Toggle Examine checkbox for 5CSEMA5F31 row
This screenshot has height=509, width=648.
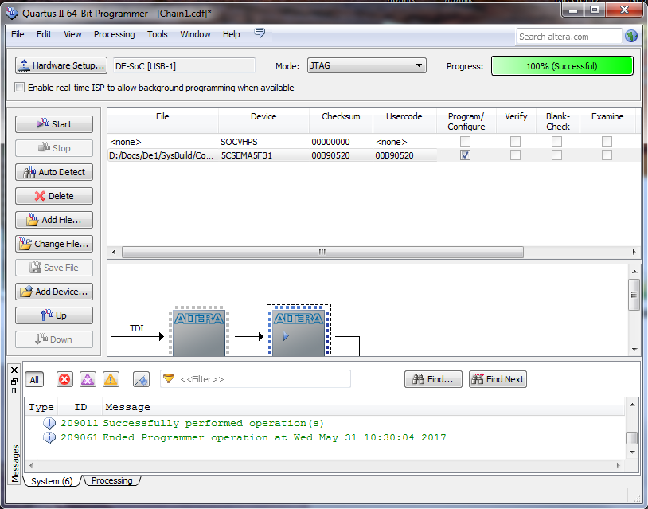[x=607, y=155]
